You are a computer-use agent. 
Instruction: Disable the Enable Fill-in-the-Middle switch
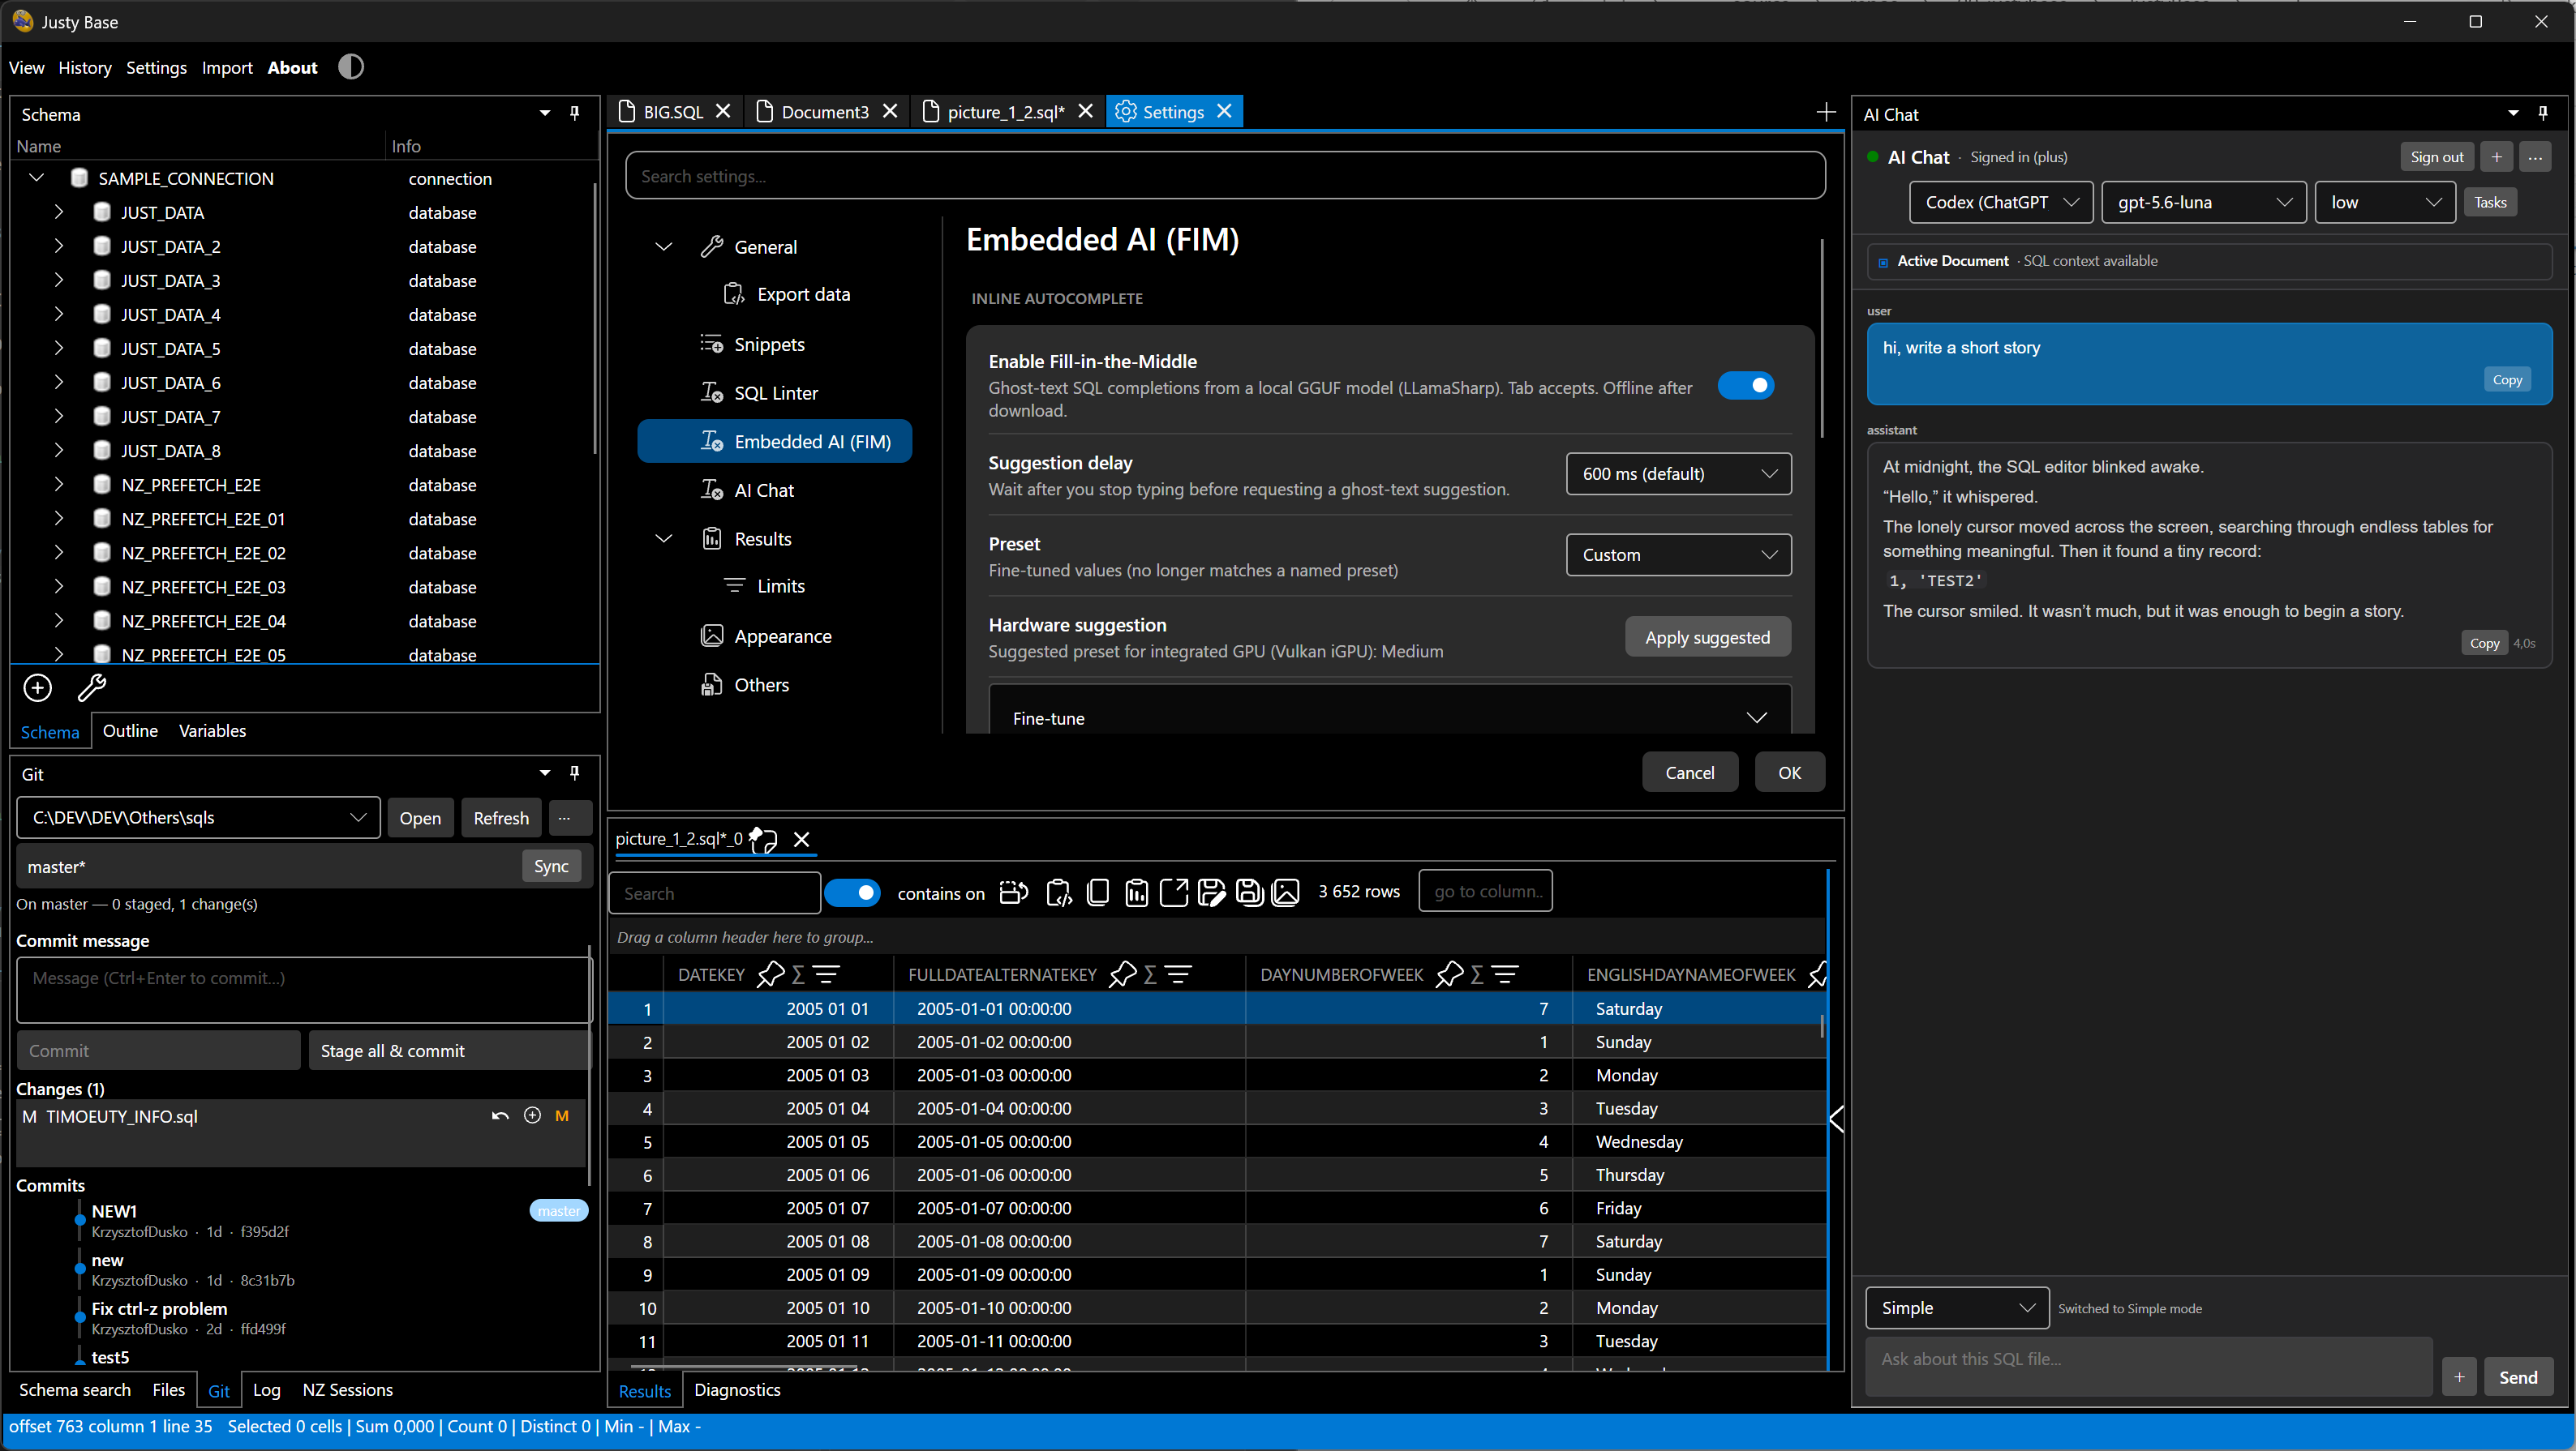click(1746, 385)
